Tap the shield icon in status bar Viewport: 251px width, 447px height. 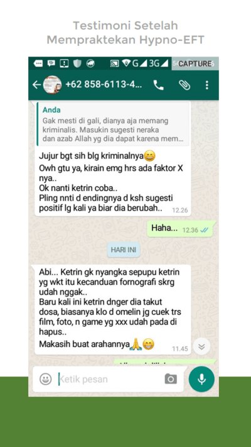[77, 63]
